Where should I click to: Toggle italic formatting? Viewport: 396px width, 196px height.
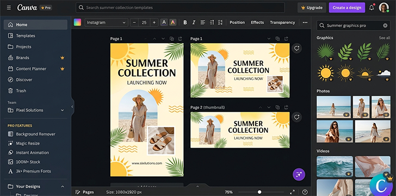click(x=194, y=22)
